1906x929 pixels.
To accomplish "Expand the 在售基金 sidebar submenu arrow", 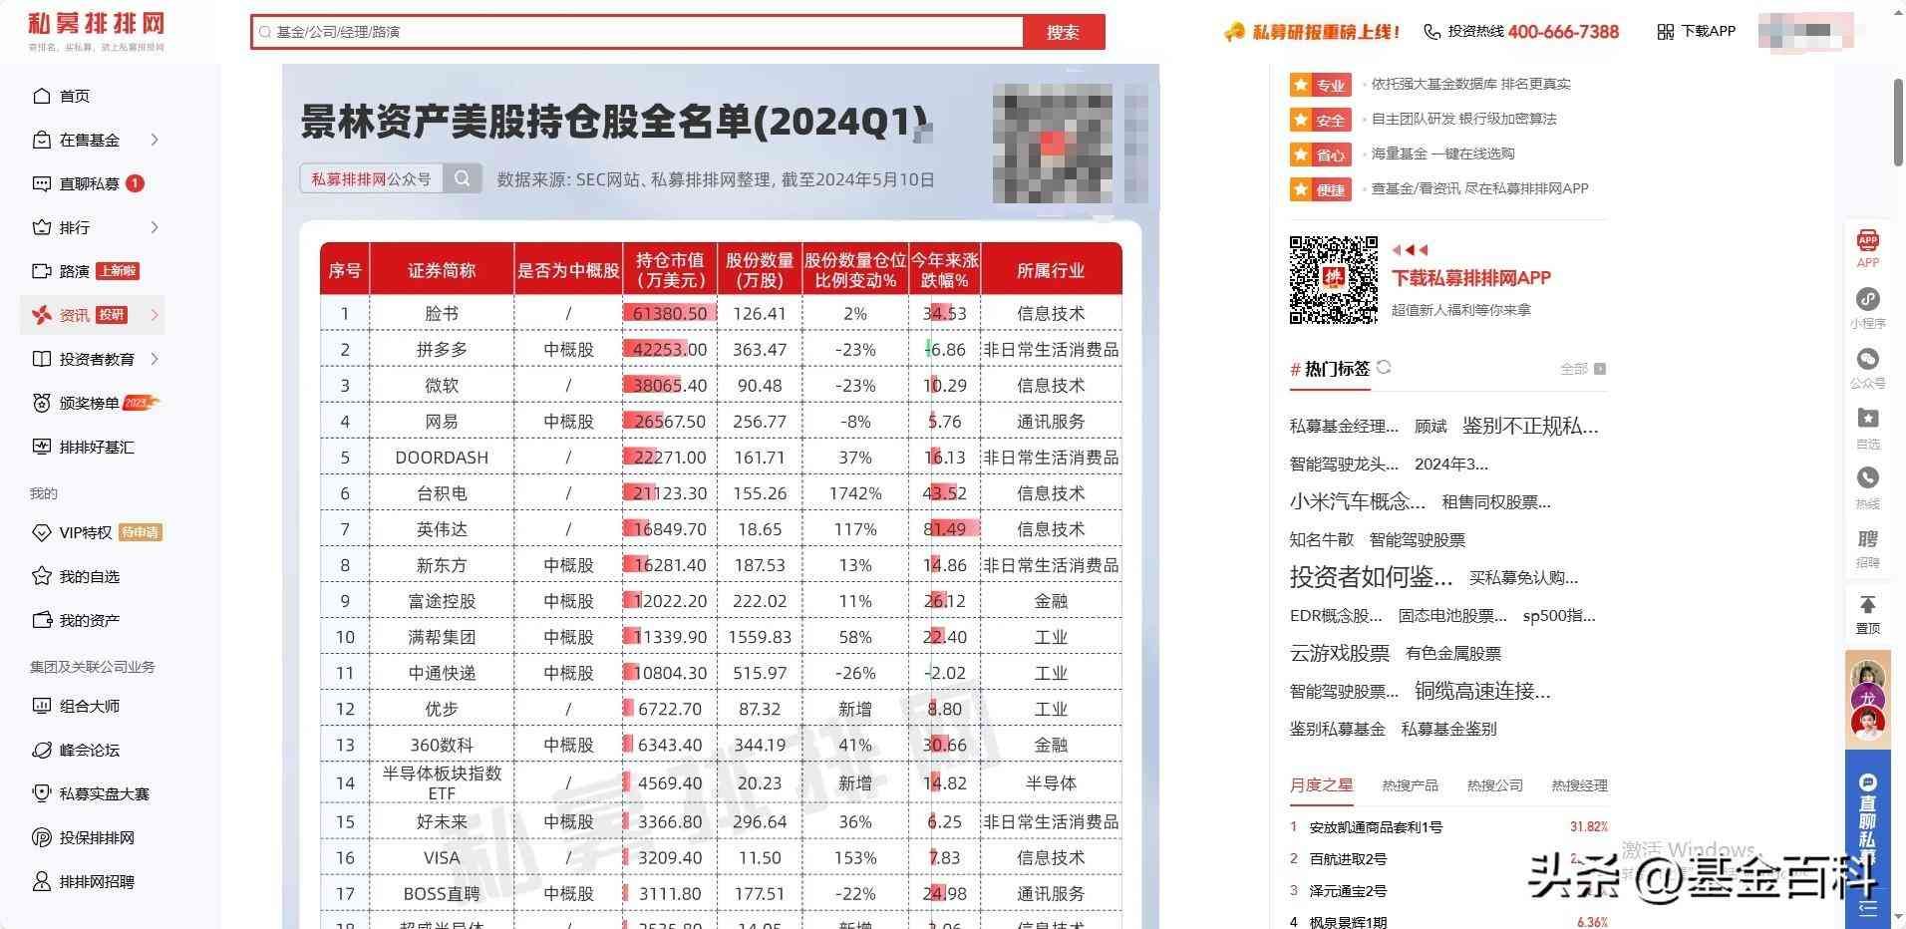I will (x=155, y=140).
